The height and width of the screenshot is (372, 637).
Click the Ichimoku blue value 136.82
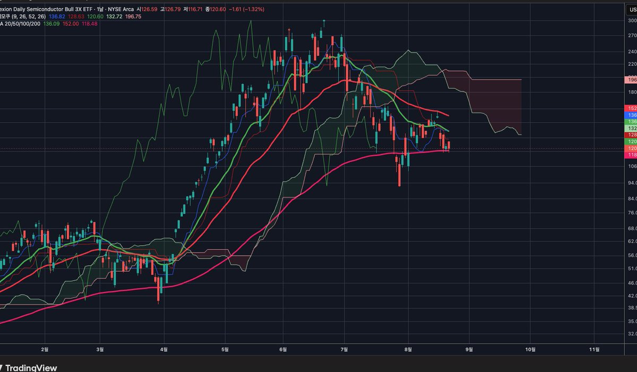pos(57,17)
